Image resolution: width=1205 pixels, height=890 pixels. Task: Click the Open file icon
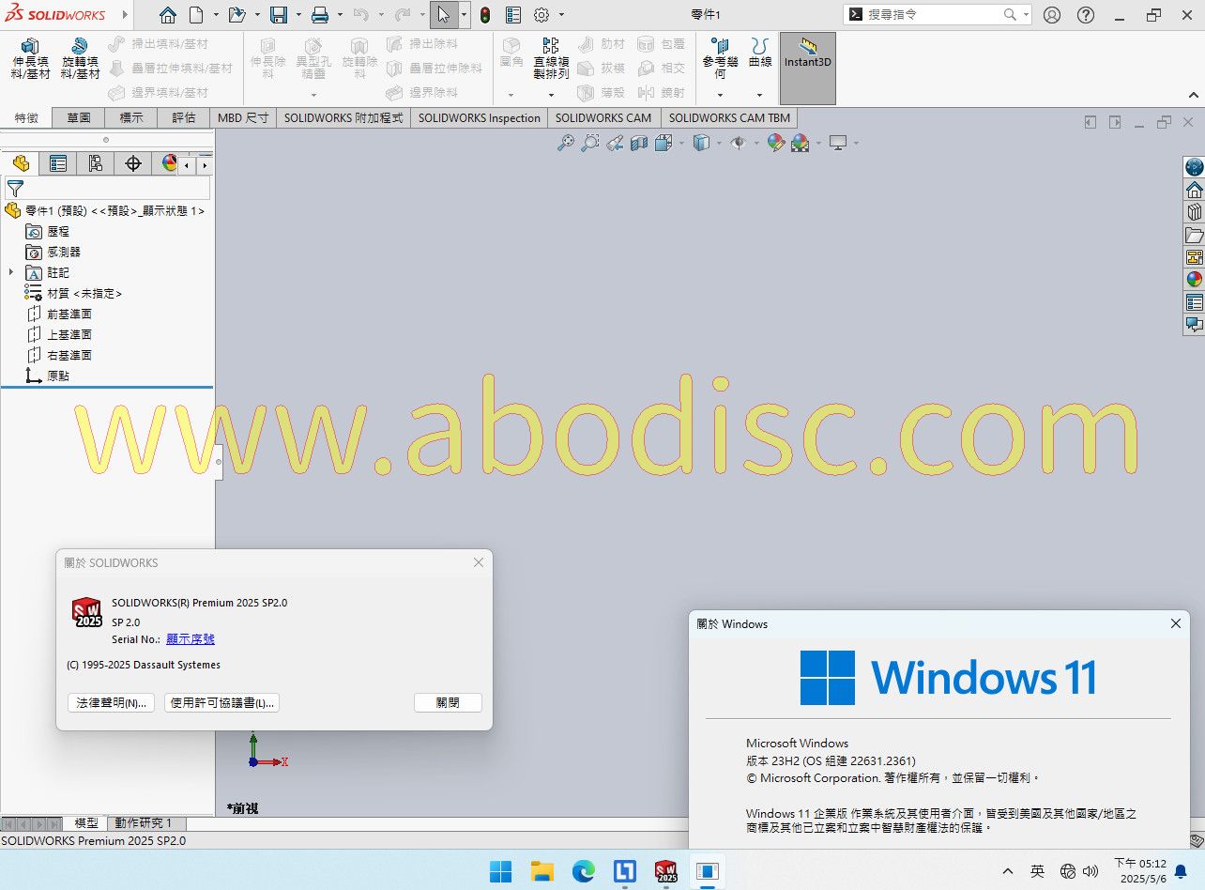coord(236,15)
